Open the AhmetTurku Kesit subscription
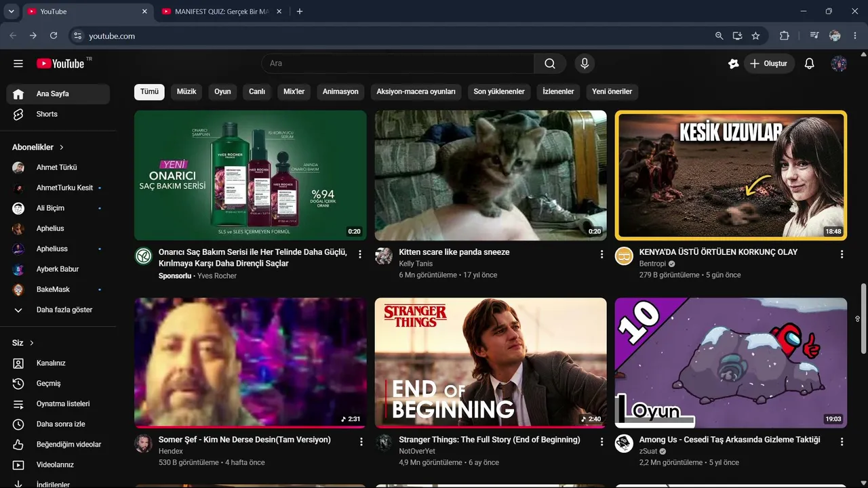The height and width of the screenshot is (488, 868). point(58,188)
